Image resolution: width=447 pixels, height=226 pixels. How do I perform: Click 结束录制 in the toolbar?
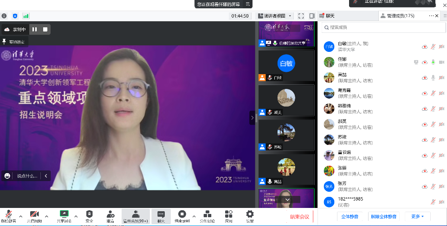182,216
